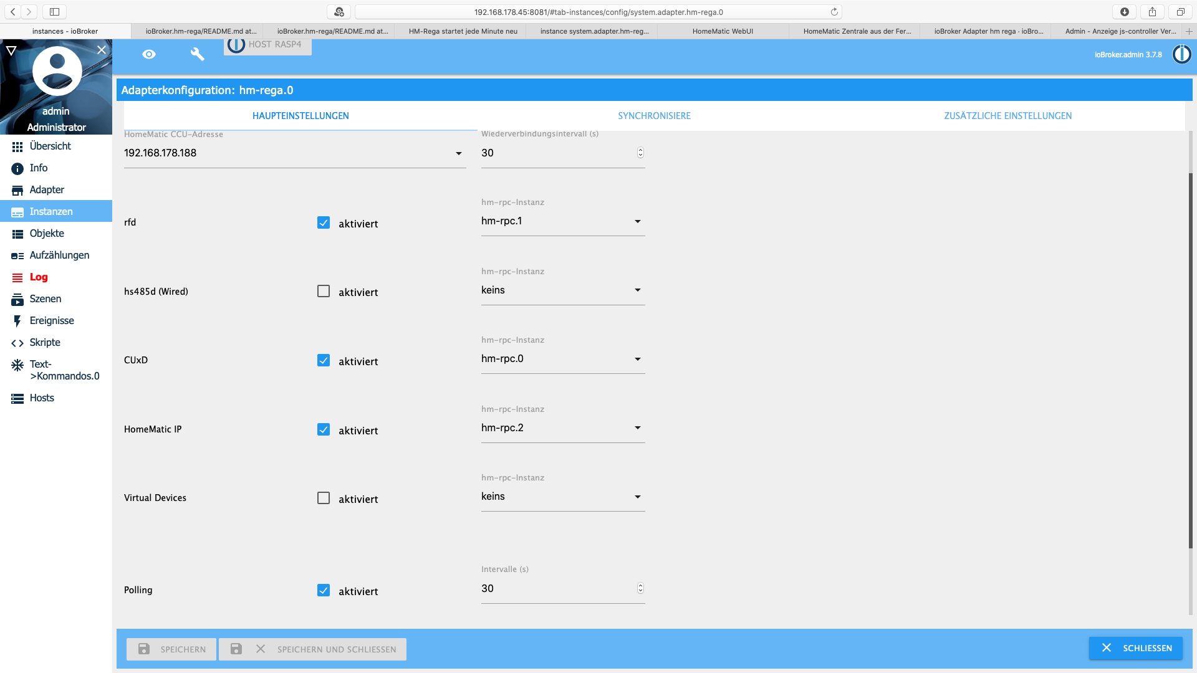Uncheck the Polling aktiviert checkbox
This screenshot has width=1197, height=673.
[324, 590]
